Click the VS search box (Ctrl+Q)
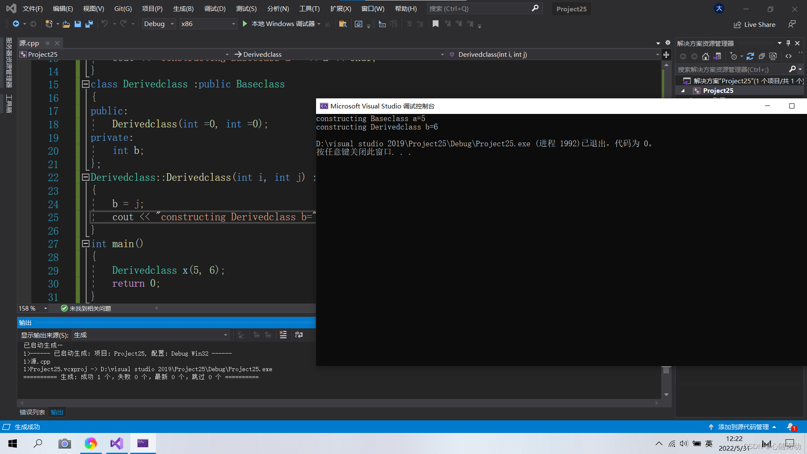This screenshot has width=807, height=454. pos(484,9)
